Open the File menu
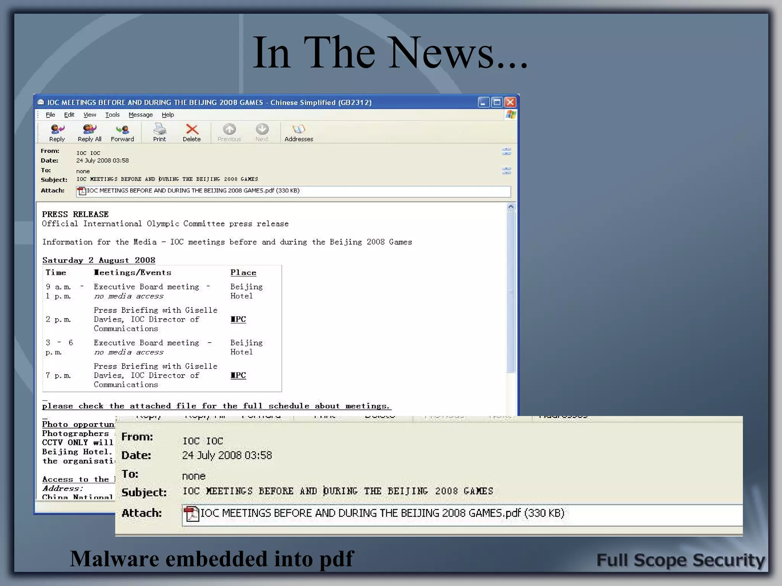782x586 pixels. (x=50, y=115)
